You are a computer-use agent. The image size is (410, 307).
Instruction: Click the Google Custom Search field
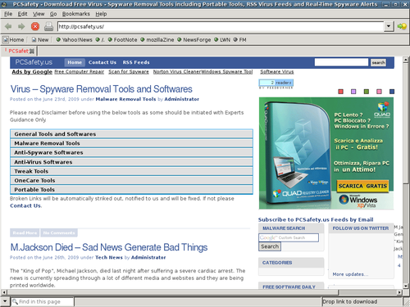[x=289, y=237]
